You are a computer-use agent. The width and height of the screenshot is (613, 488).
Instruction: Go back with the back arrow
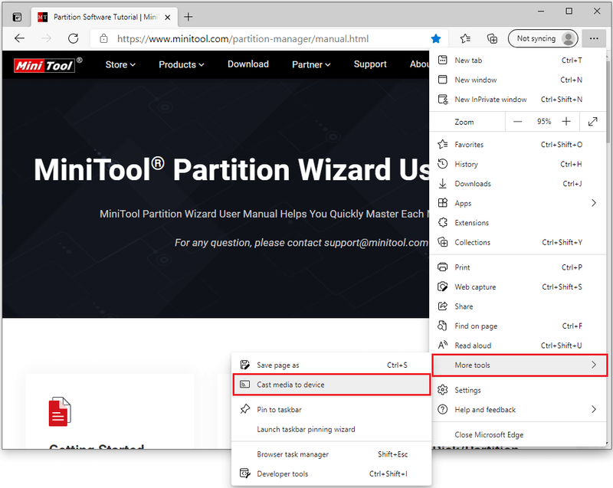[x=20, y=38]
